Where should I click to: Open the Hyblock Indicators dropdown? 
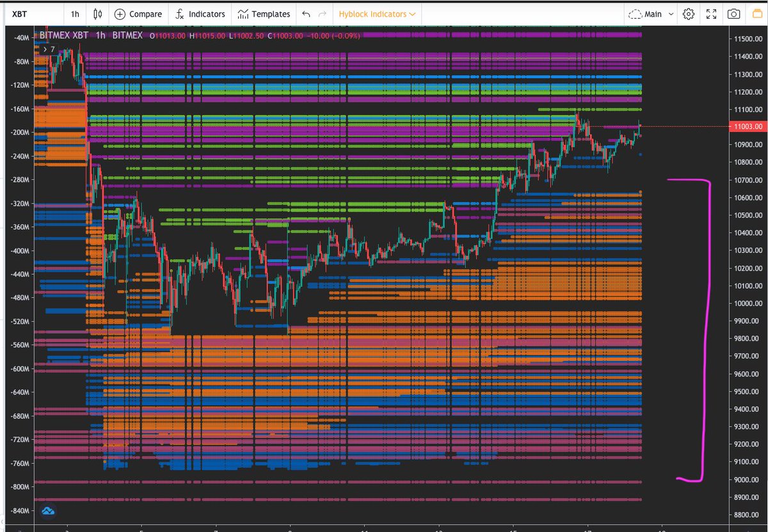point(376,13)
